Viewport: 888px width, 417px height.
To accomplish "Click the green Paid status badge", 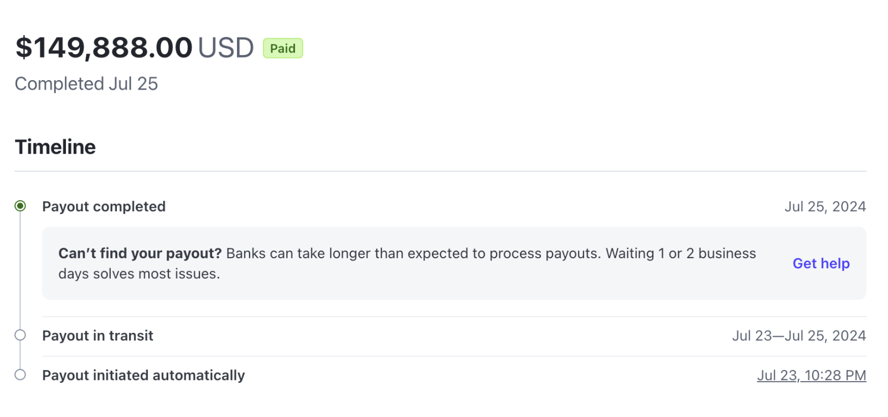I will [x=282, y=49].
